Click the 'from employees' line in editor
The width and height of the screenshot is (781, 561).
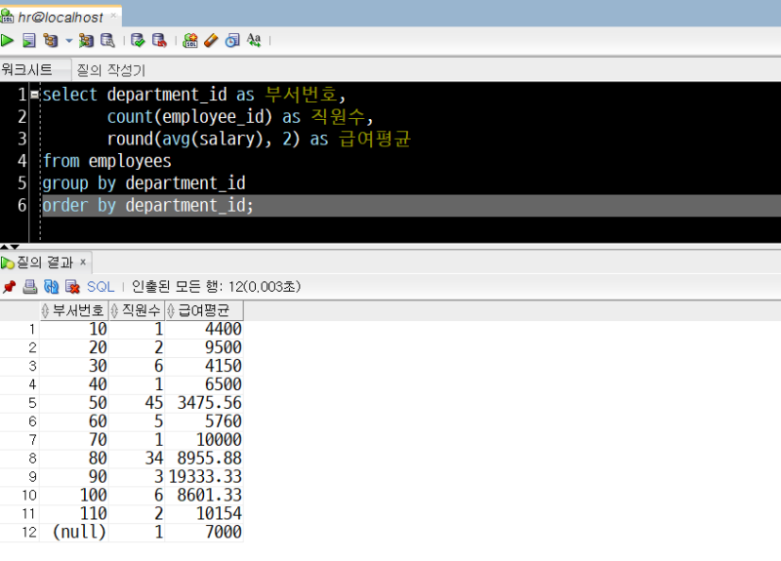click(x=107, y=161)
